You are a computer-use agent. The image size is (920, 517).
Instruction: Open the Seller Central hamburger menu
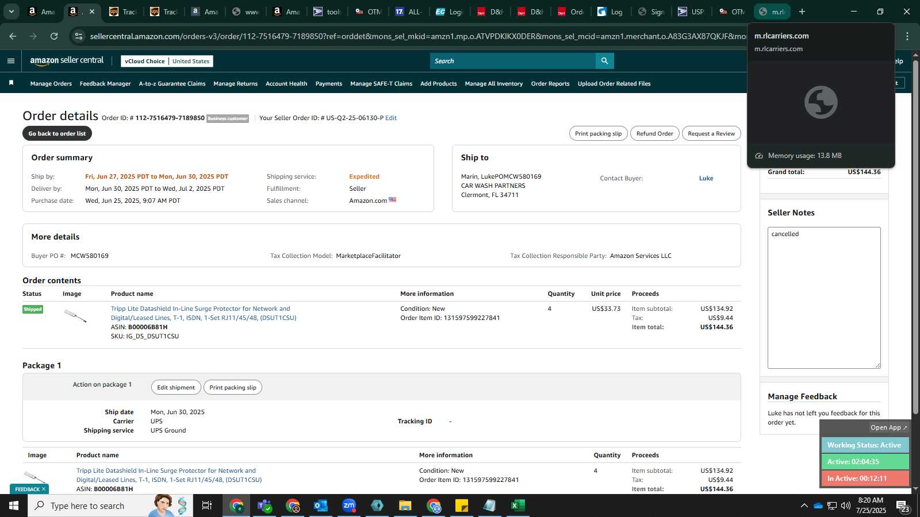[x=11, y=61]
